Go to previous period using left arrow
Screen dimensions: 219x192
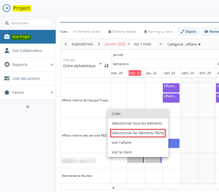(x=66, y=44)
